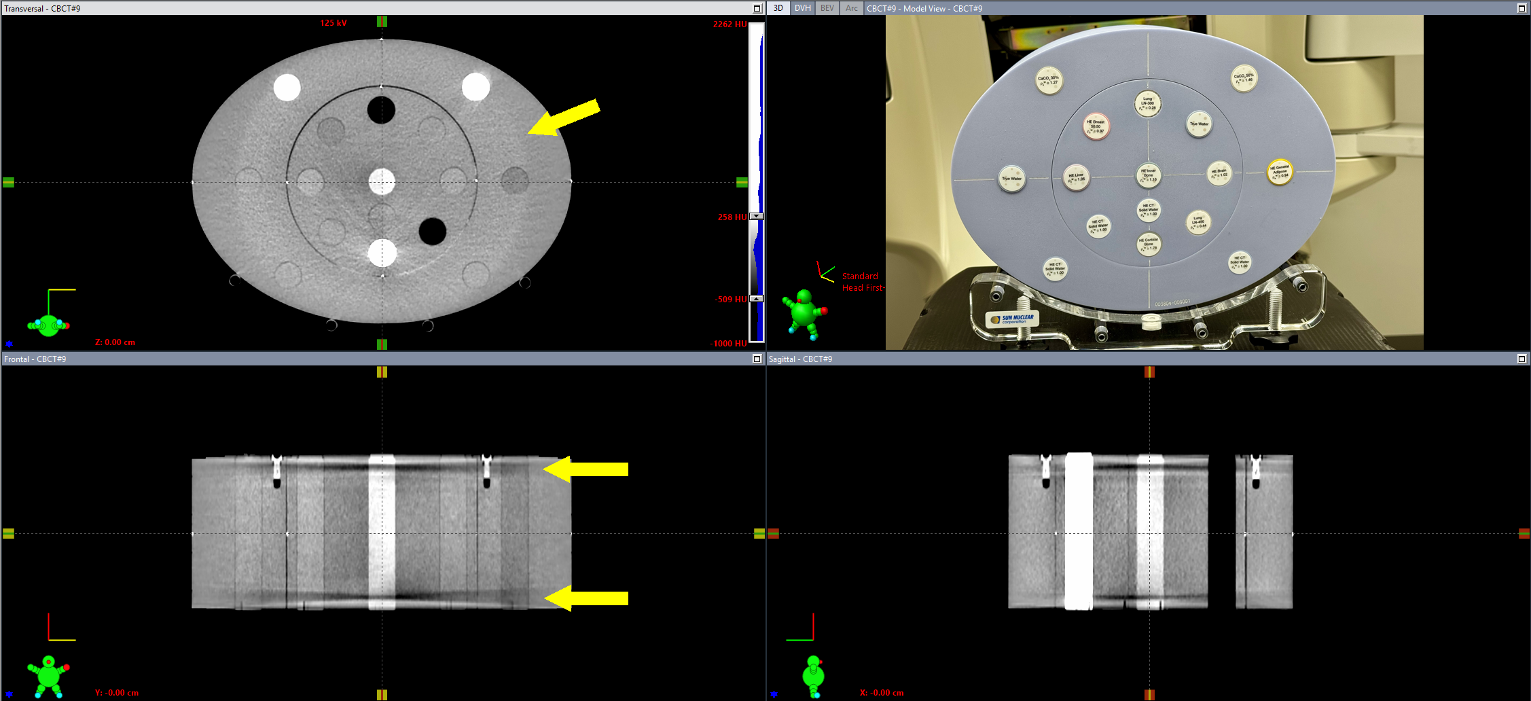Switch to the DVH tab

point(803,8)
